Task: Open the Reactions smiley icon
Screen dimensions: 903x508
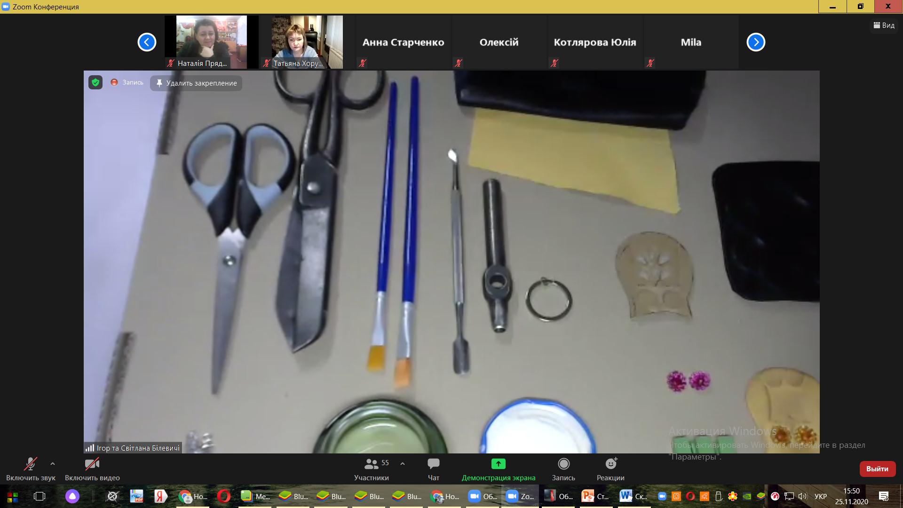Action: point(610,464)
